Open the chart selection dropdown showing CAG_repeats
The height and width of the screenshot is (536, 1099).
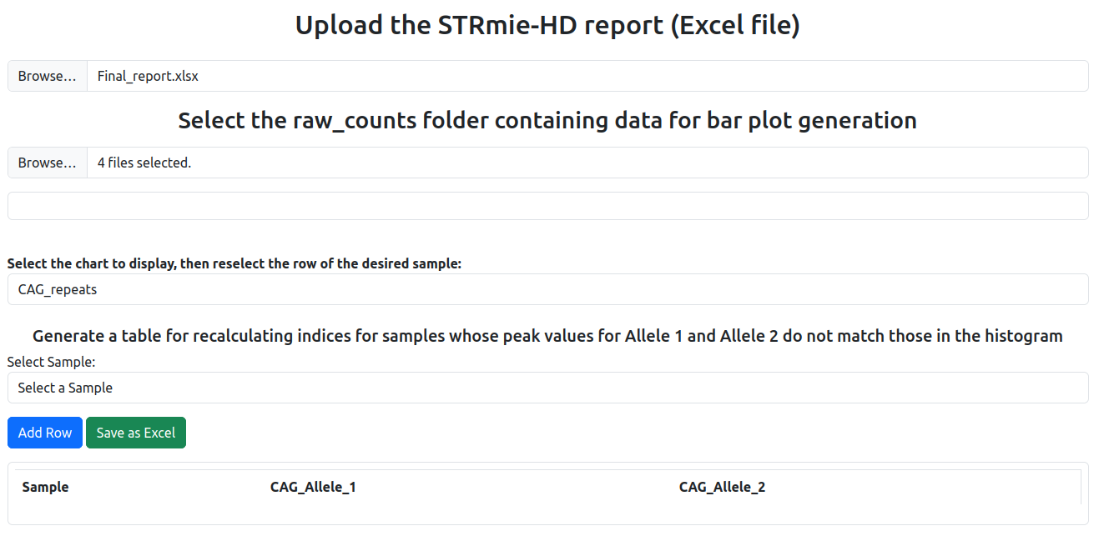(x=547, y=289)
